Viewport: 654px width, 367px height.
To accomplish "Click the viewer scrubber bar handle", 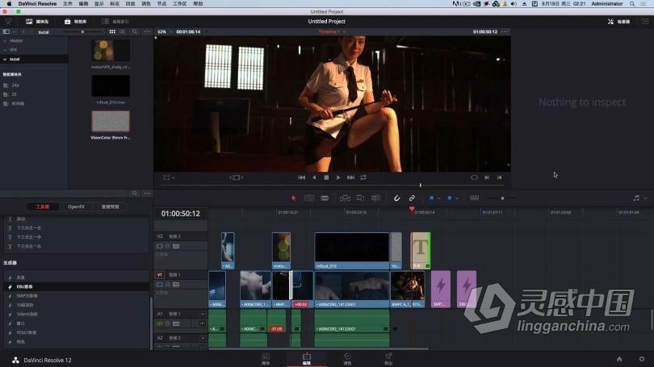I will (421, 185).
